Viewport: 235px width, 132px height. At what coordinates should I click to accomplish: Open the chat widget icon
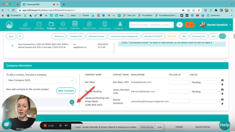7,124
